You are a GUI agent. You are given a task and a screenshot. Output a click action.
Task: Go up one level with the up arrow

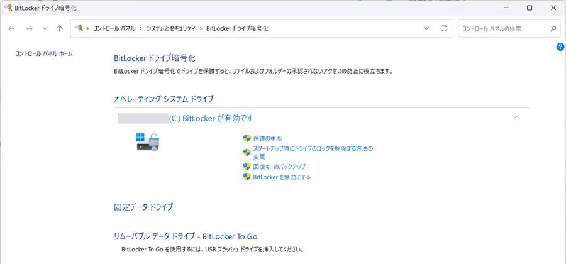point(60,29)
